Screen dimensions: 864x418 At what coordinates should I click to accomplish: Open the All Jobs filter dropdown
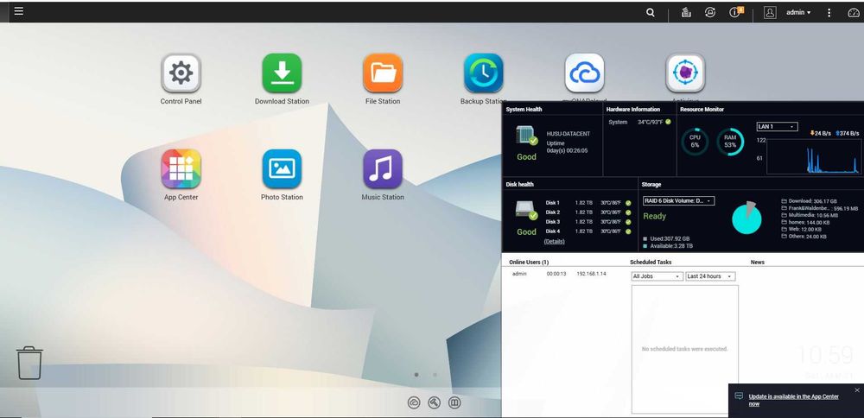tap(658, 276)
